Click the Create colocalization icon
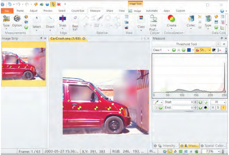The image size is (229, 155). (171, 19)
